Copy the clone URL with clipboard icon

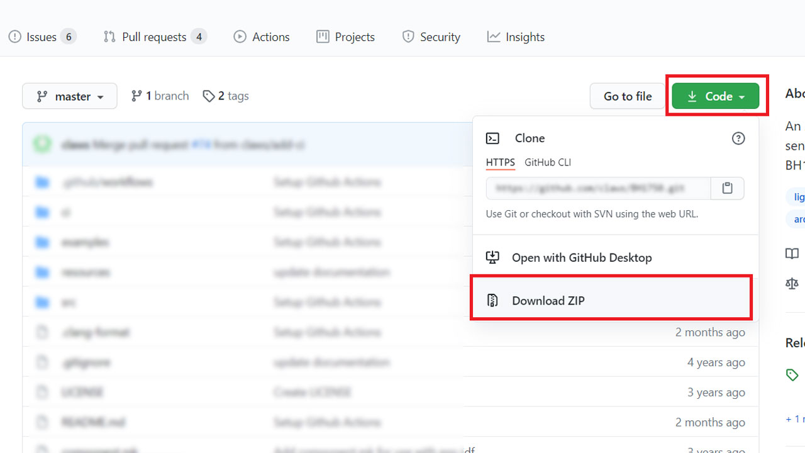pos(728,188)
